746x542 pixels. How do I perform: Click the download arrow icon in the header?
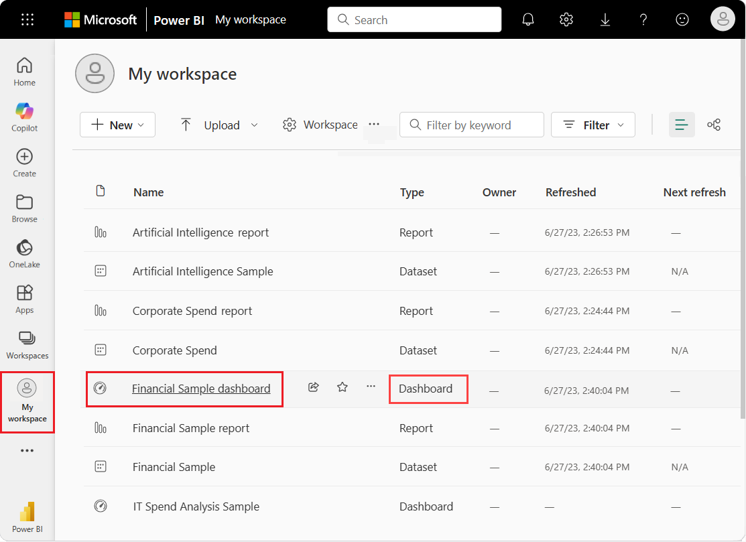click(x=605, y=19)
